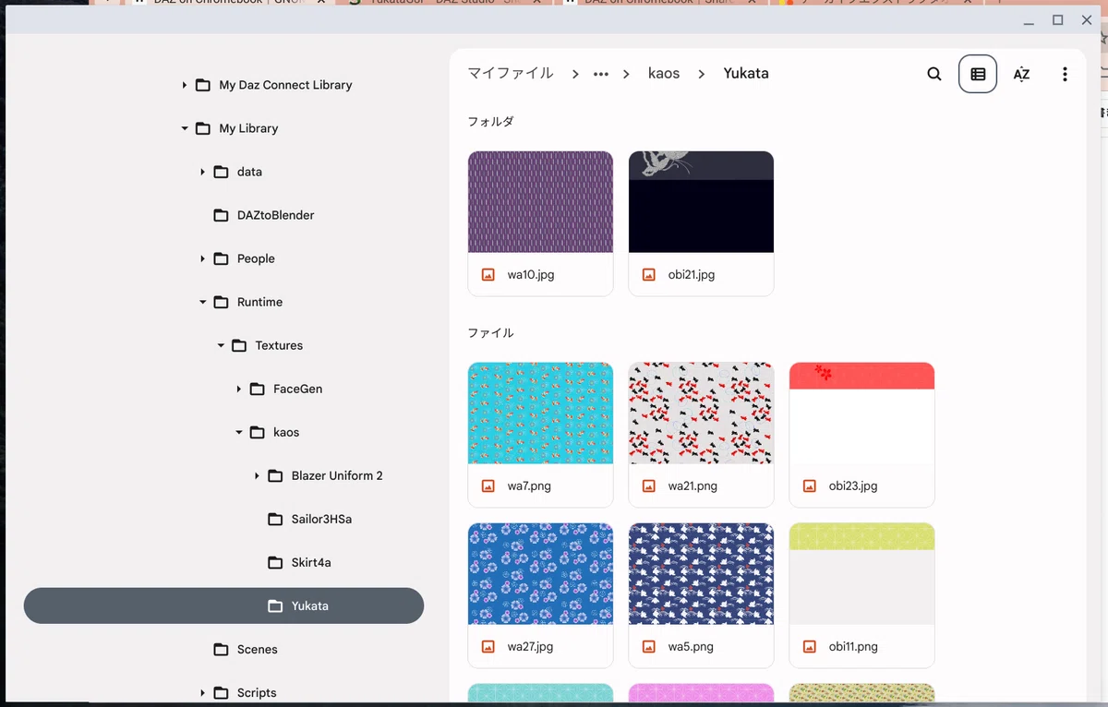Click the wa10.jpg file name

point(531,274)
